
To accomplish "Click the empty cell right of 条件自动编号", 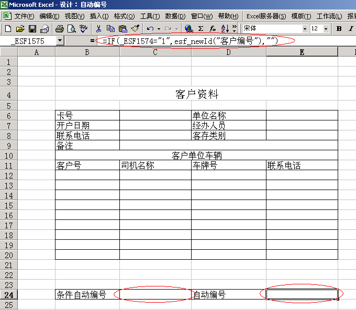I will coord(155,295).
